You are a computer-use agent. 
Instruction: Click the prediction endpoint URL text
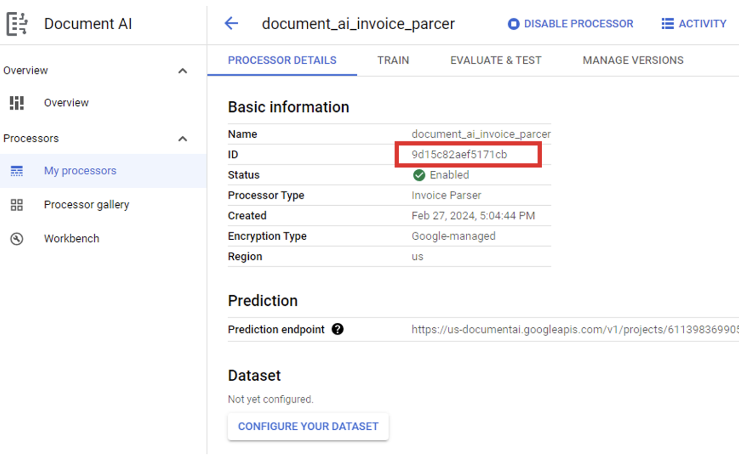point(575,329)
